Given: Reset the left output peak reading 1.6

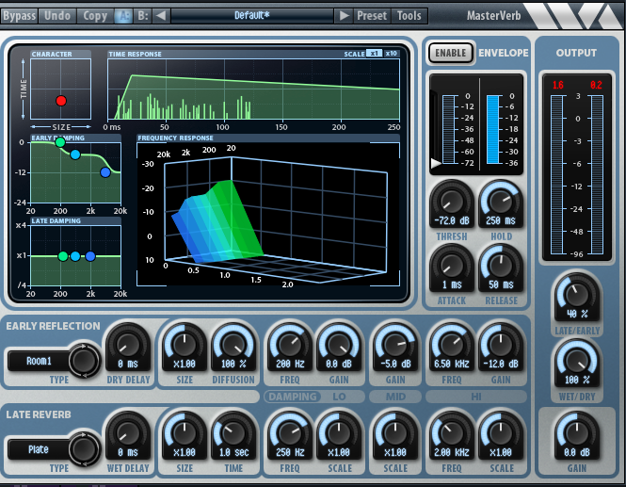Looking at the screenshot, I should point(557,85).
